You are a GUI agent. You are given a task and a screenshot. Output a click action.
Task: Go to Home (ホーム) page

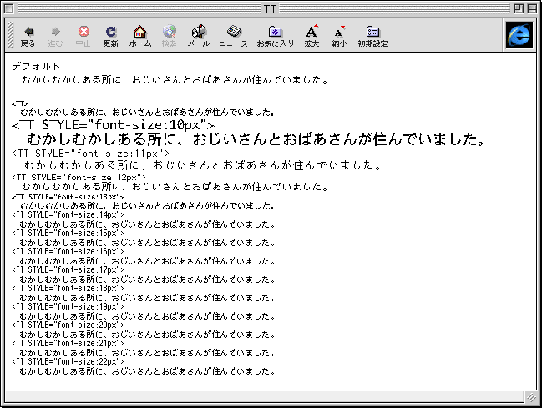(139, 35)
